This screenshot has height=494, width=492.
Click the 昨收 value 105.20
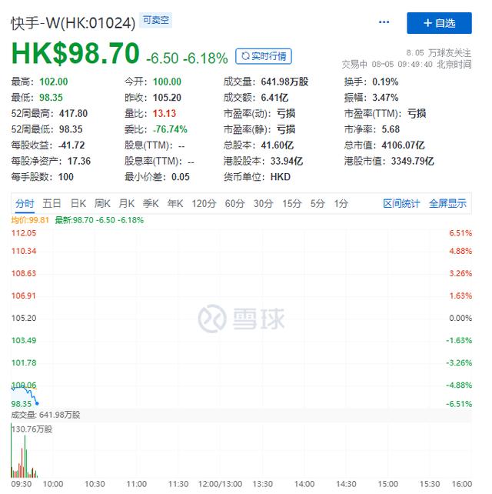click(167, 98)
